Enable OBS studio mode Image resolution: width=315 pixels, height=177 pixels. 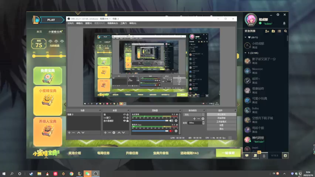(221, 122)
